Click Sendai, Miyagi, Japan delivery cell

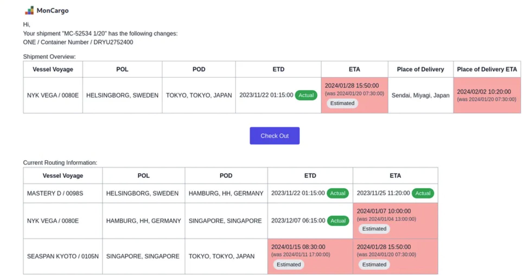(420, 95)
